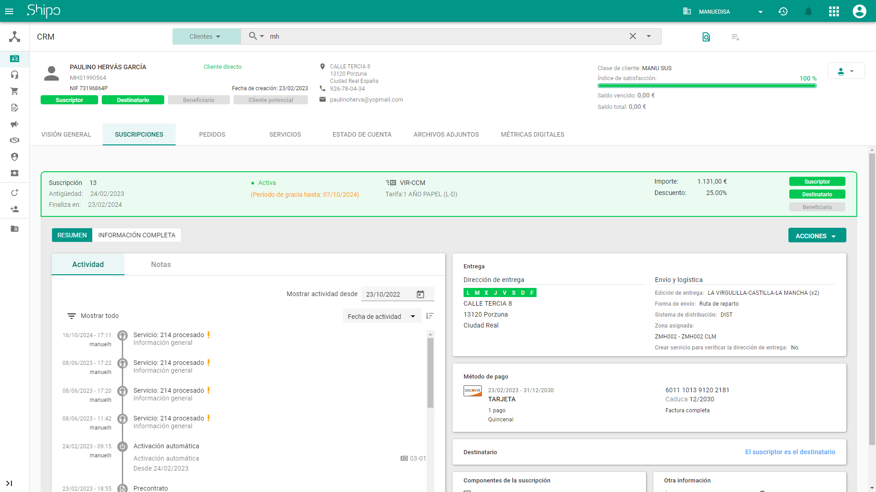This screenshot has width=876, height=492.
Task: Open the customer service headset module
Action: 15,75
